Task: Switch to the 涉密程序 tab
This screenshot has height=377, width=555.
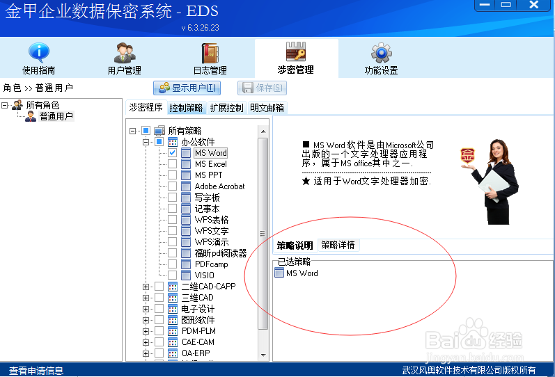Action: point(146,108)
